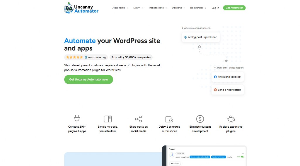This screenshot has height=166, width=300.
Task: Click the WordPress logo beside wordpress.org
Action: coord(86,57)
